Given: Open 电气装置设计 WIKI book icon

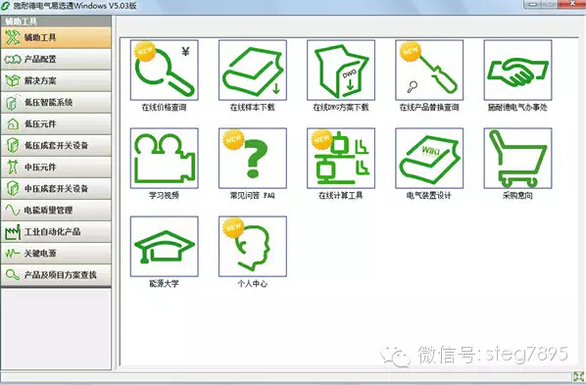Looking at the screenshot, I should (x=429, y=158).
